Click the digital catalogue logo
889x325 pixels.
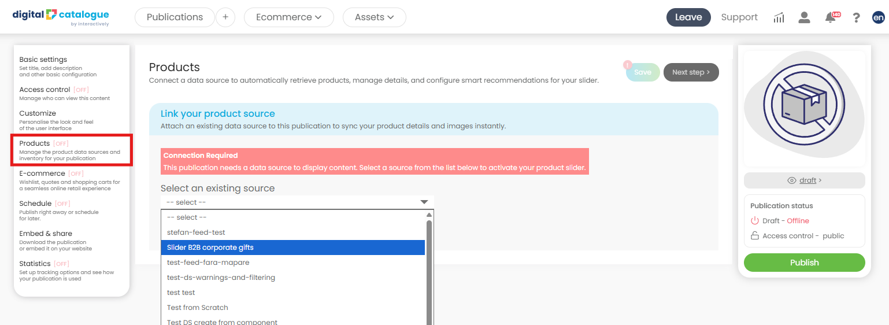[61, 17]
